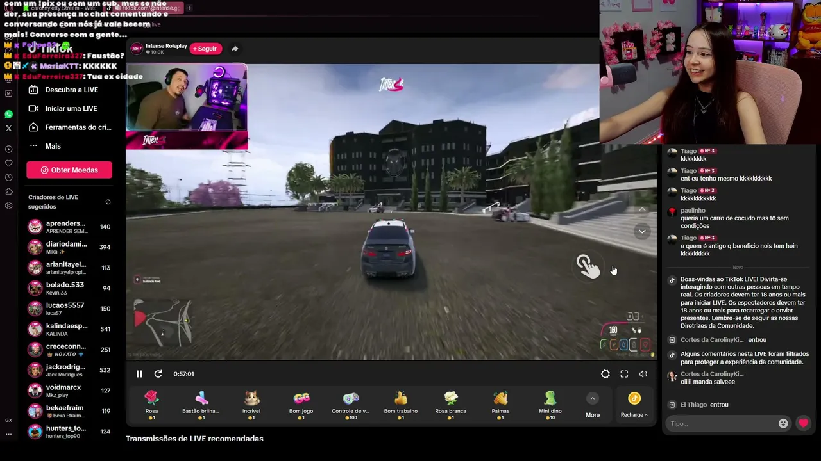Send the Incrível cat gift
The width and height of the screenshot is (821, 461).
[251, 405]
